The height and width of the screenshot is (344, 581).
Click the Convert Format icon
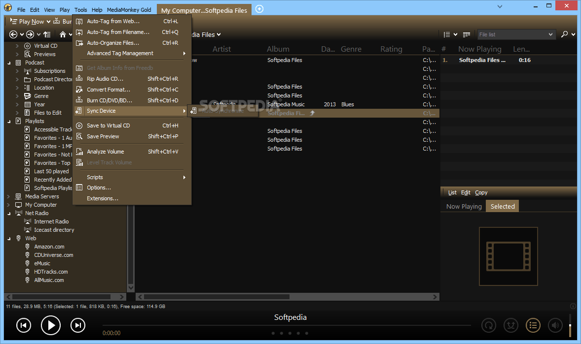pos(79,90)
